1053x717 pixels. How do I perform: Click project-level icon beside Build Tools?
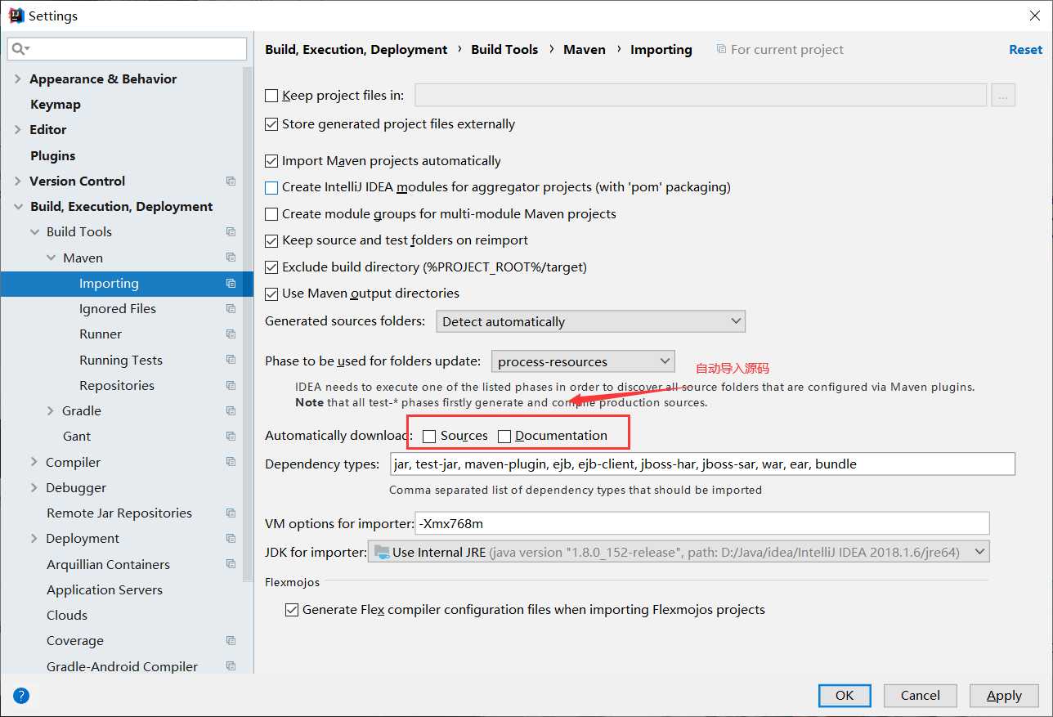click(231, 231)
